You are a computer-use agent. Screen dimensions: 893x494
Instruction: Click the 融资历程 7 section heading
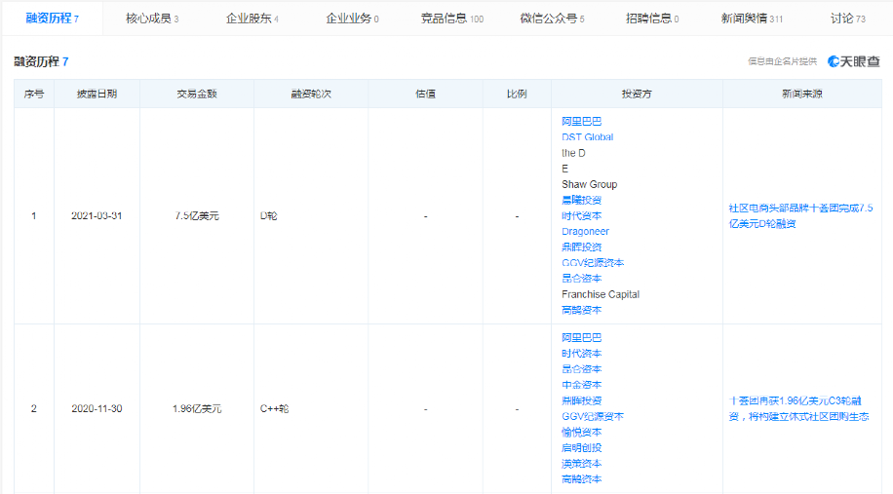41,61
